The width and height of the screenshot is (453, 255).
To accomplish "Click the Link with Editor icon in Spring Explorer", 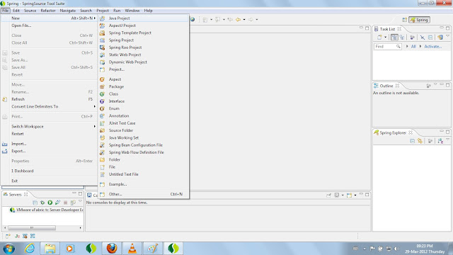I will (x=420, y=141).
